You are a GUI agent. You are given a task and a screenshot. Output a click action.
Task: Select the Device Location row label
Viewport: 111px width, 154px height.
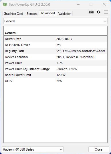tap(16, 57)
